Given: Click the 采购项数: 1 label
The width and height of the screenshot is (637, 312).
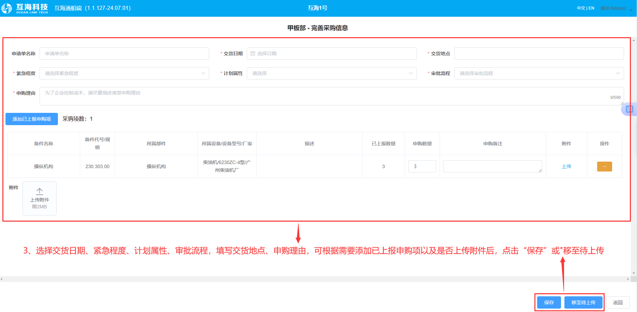Looking at the screenshot, I should (x=77, y=119).
